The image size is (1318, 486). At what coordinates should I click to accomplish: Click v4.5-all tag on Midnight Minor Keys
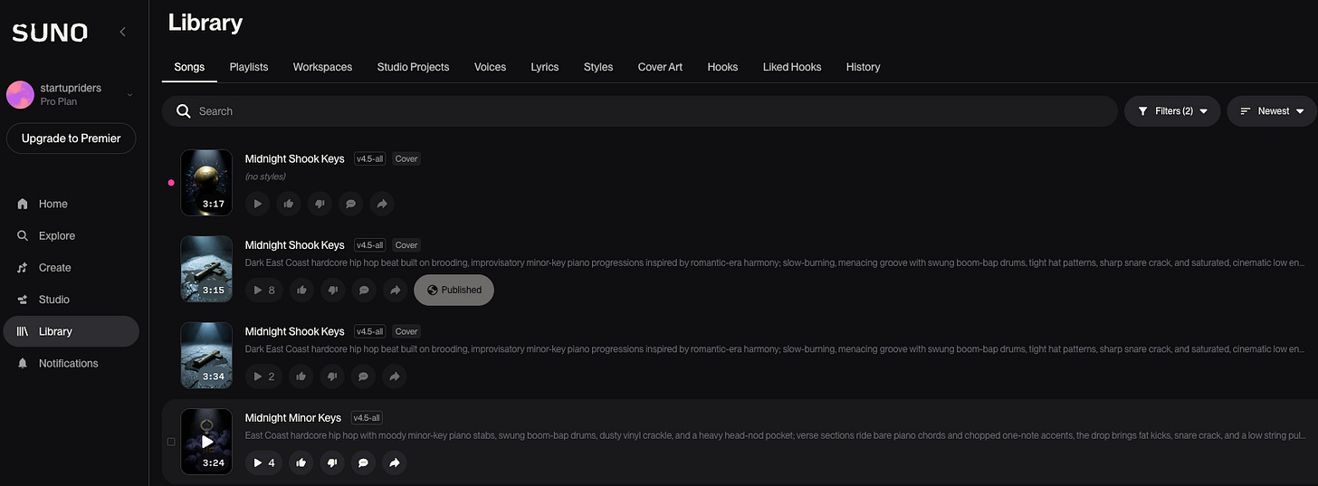(x=367, y=418)
